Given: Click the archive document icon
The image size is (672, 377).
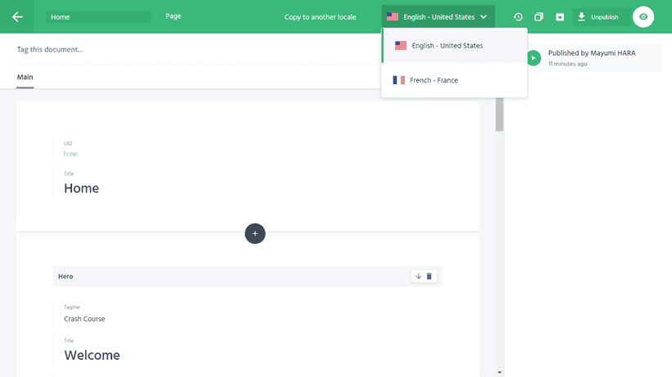Looking at the screenshot, I should pyautogui.click(x=560, y=17).
